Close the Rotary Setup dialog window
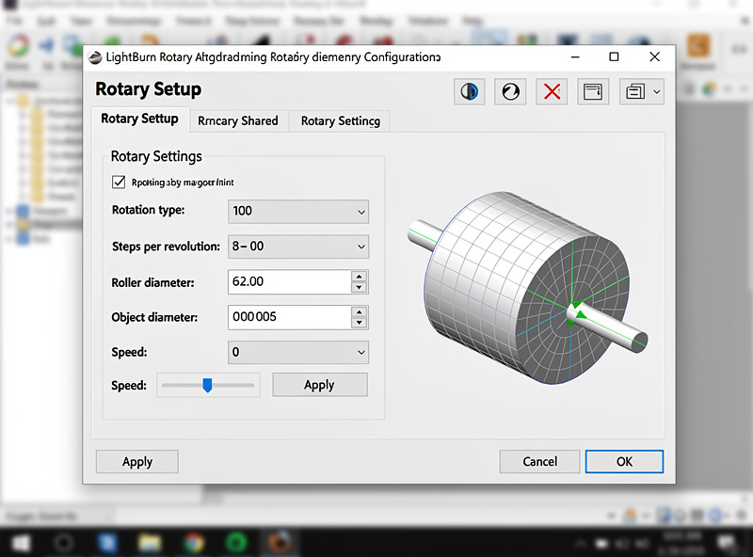The image size is (753, 557). click(x=654, y=57)
